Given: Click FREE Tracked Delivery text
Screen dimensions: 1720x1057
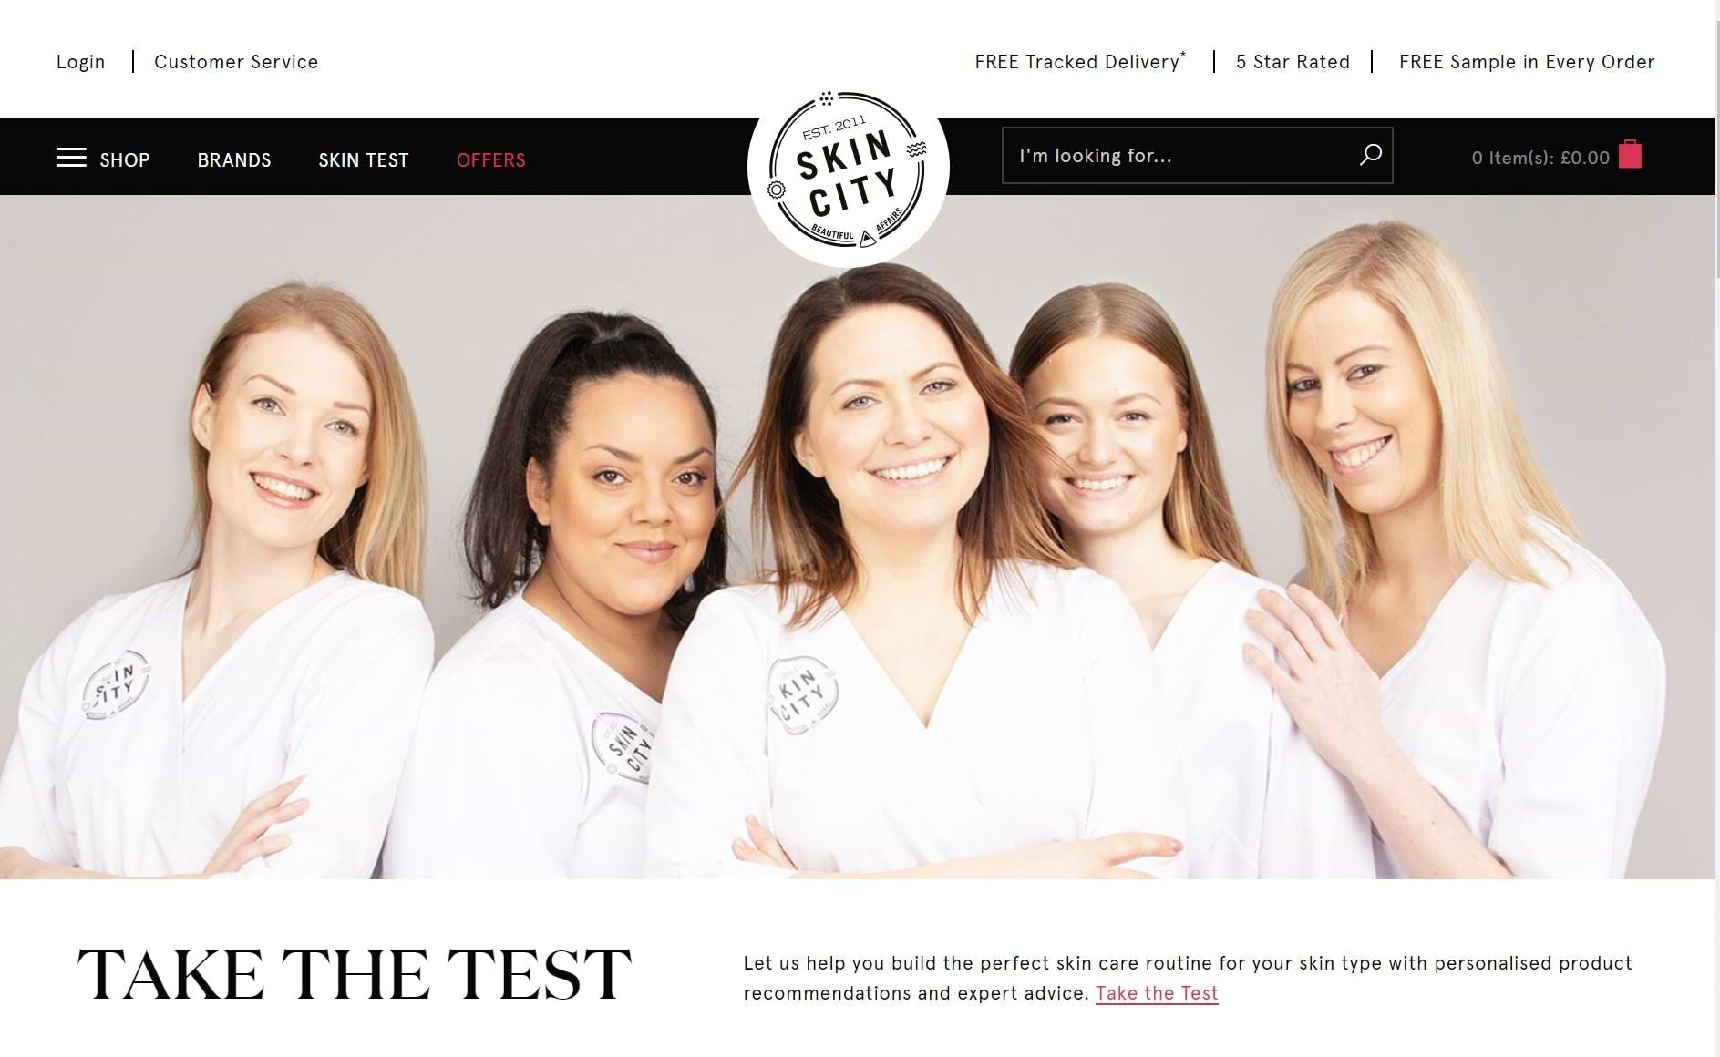Looking at the screenshot, I should pos(1080,61).
